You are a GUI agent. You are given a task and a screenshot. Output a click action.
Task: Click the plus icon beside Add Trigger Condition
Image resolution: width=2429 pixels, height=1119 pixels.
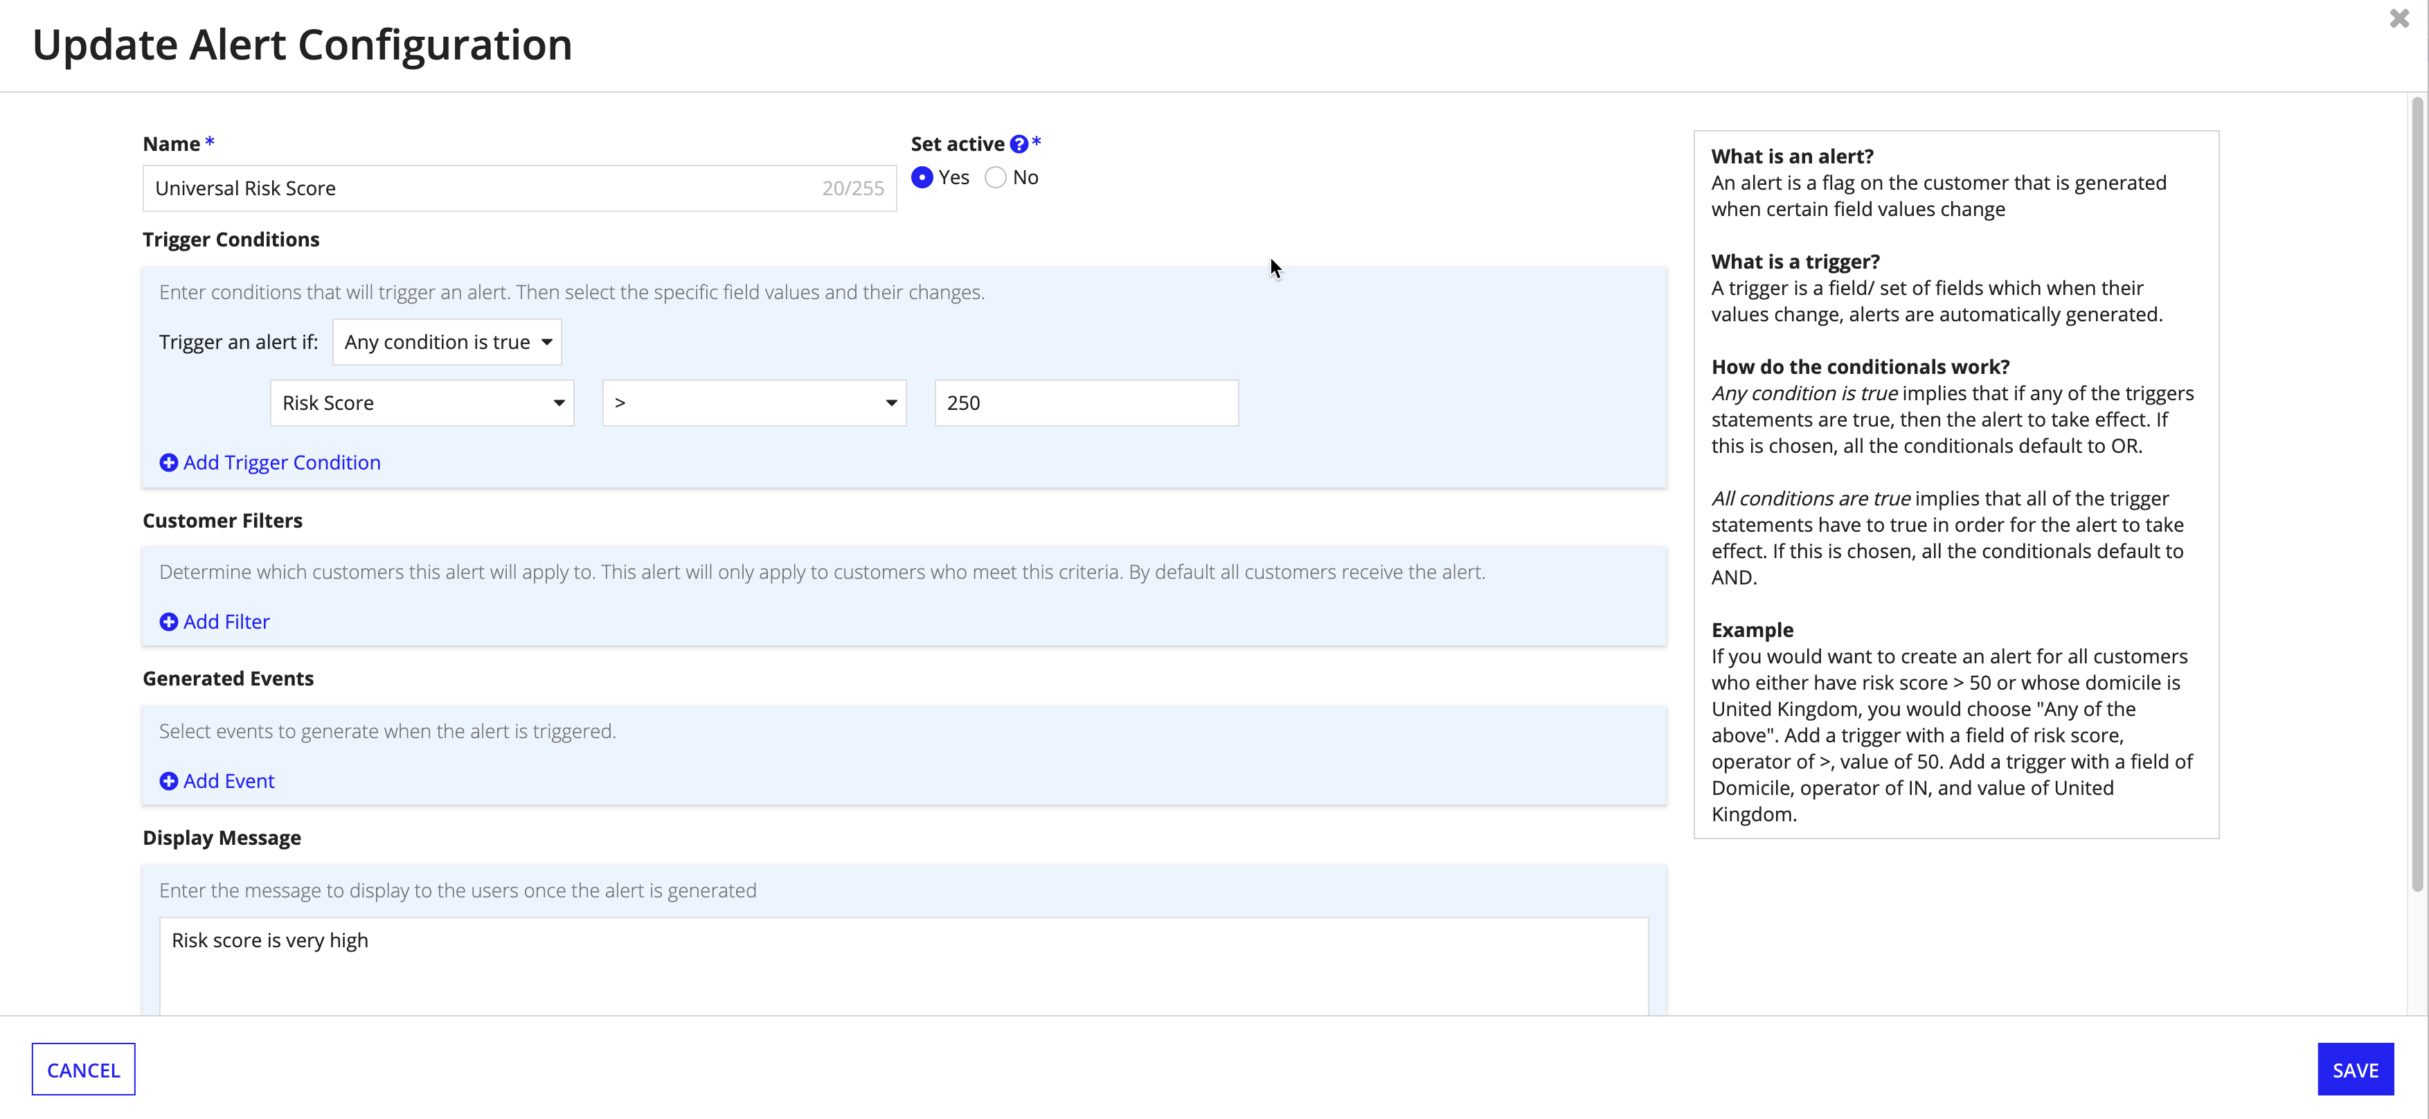pos(169,463)
